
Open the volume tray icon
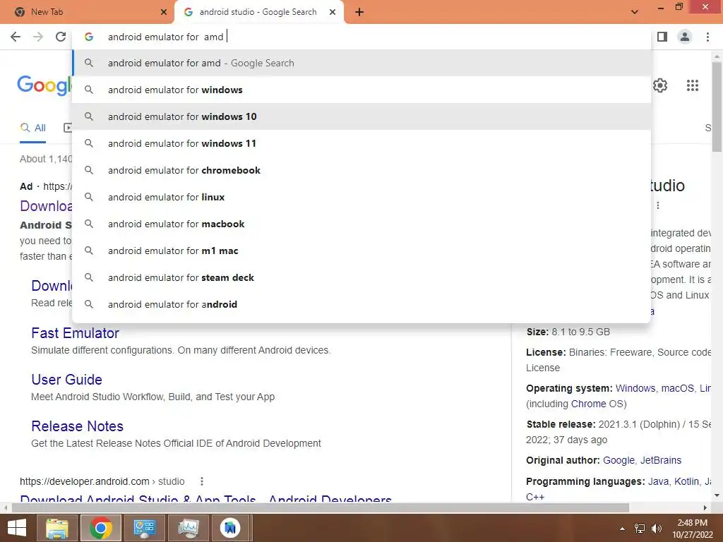click(656, 529)
